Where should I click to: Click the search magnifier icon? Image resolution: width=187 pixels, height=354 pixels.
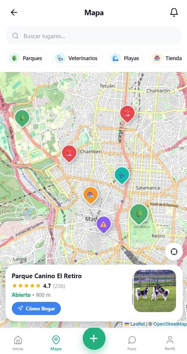pos(15,36)
